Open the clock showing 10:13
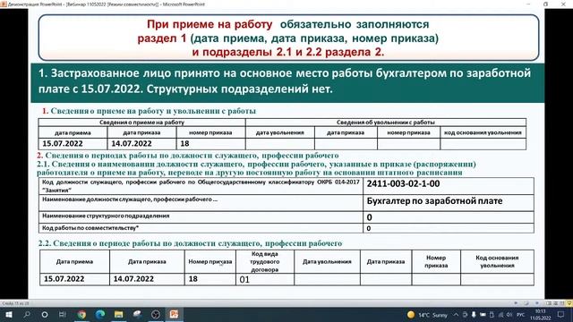Screen dimensions: 573x322 tap(540, 315)
